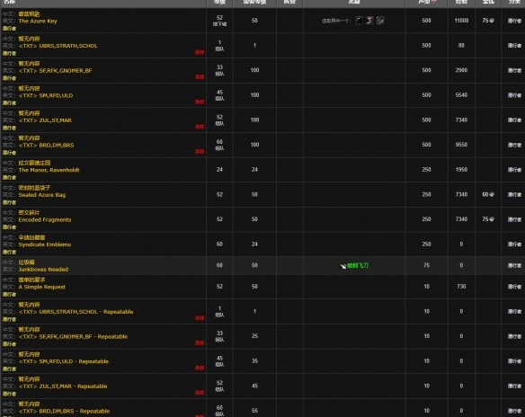
Task: Click the first reward icon in The Azure Key row
Action: tap(359, 21)
